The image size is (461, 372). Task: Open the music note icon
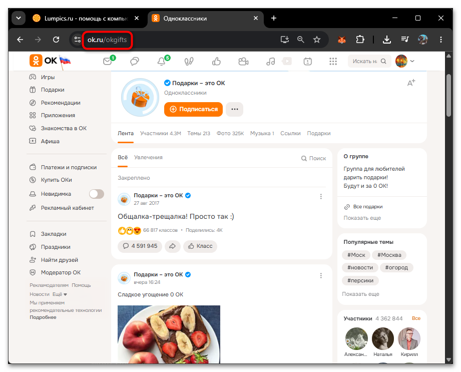click(270, 61)
